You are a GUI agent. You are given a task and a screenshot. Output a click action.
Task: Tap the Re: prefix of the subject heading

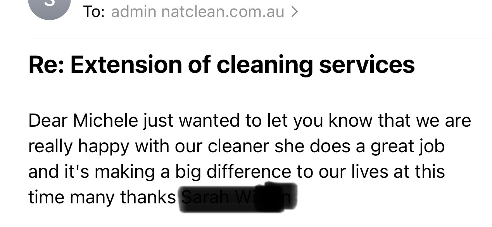(x=44, y=64)
